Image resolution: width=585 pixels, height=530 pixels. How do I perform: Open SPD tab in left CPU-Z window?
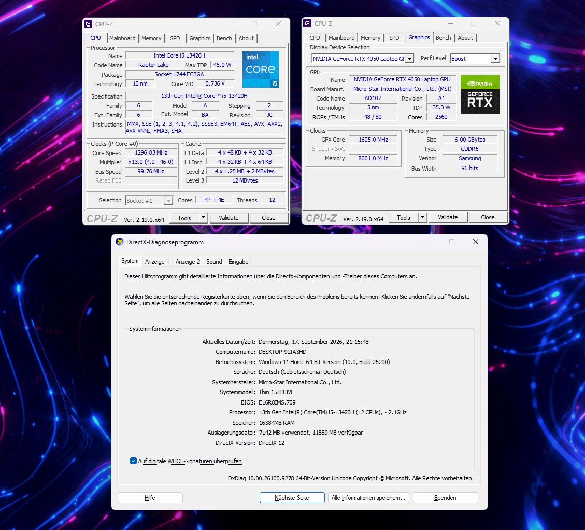click(x=175, y=38)
